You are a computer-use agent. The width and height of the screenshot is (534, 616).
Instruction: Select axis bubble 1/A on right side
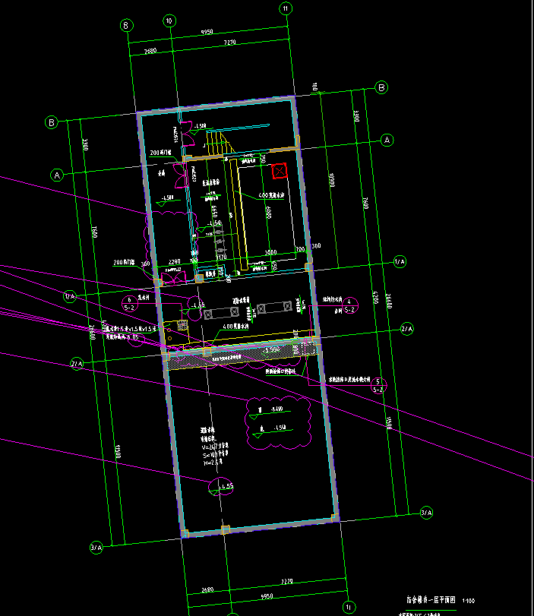pos(400,262)
